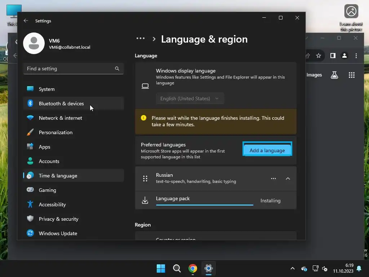
Task: Click the share icon in Chrome's address bar
Action: (x=307, y=56)
